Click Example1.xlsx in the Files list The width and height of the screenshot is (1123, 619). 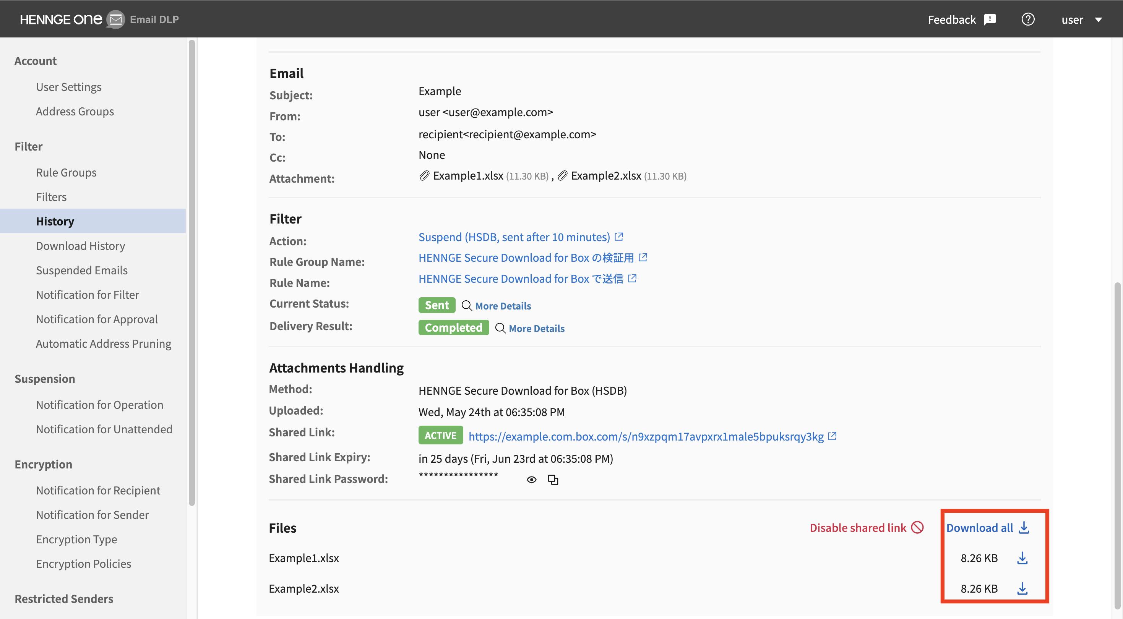[x=303, y=557]
